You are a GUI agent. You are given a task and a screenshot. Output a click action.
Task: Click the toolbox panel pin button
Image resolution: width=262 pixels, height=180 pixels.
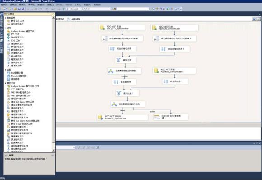pos(51,14)
